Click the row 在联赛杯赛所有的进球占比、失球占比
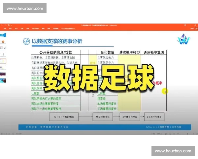198x159 pixels. click(55, 63)
